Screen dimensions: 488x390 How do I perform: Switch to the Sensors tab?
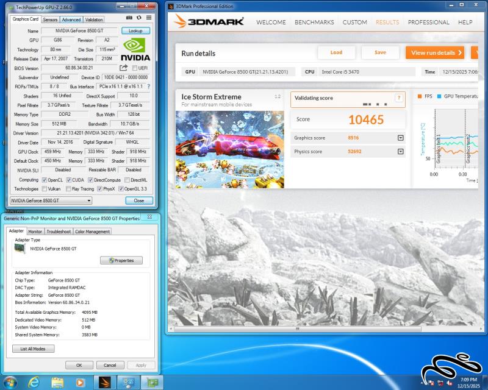50,19
